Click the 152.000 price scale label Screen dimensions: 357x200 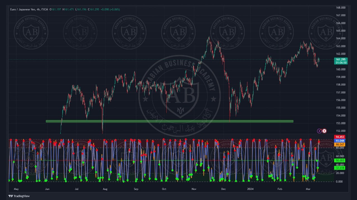[341, 131]
